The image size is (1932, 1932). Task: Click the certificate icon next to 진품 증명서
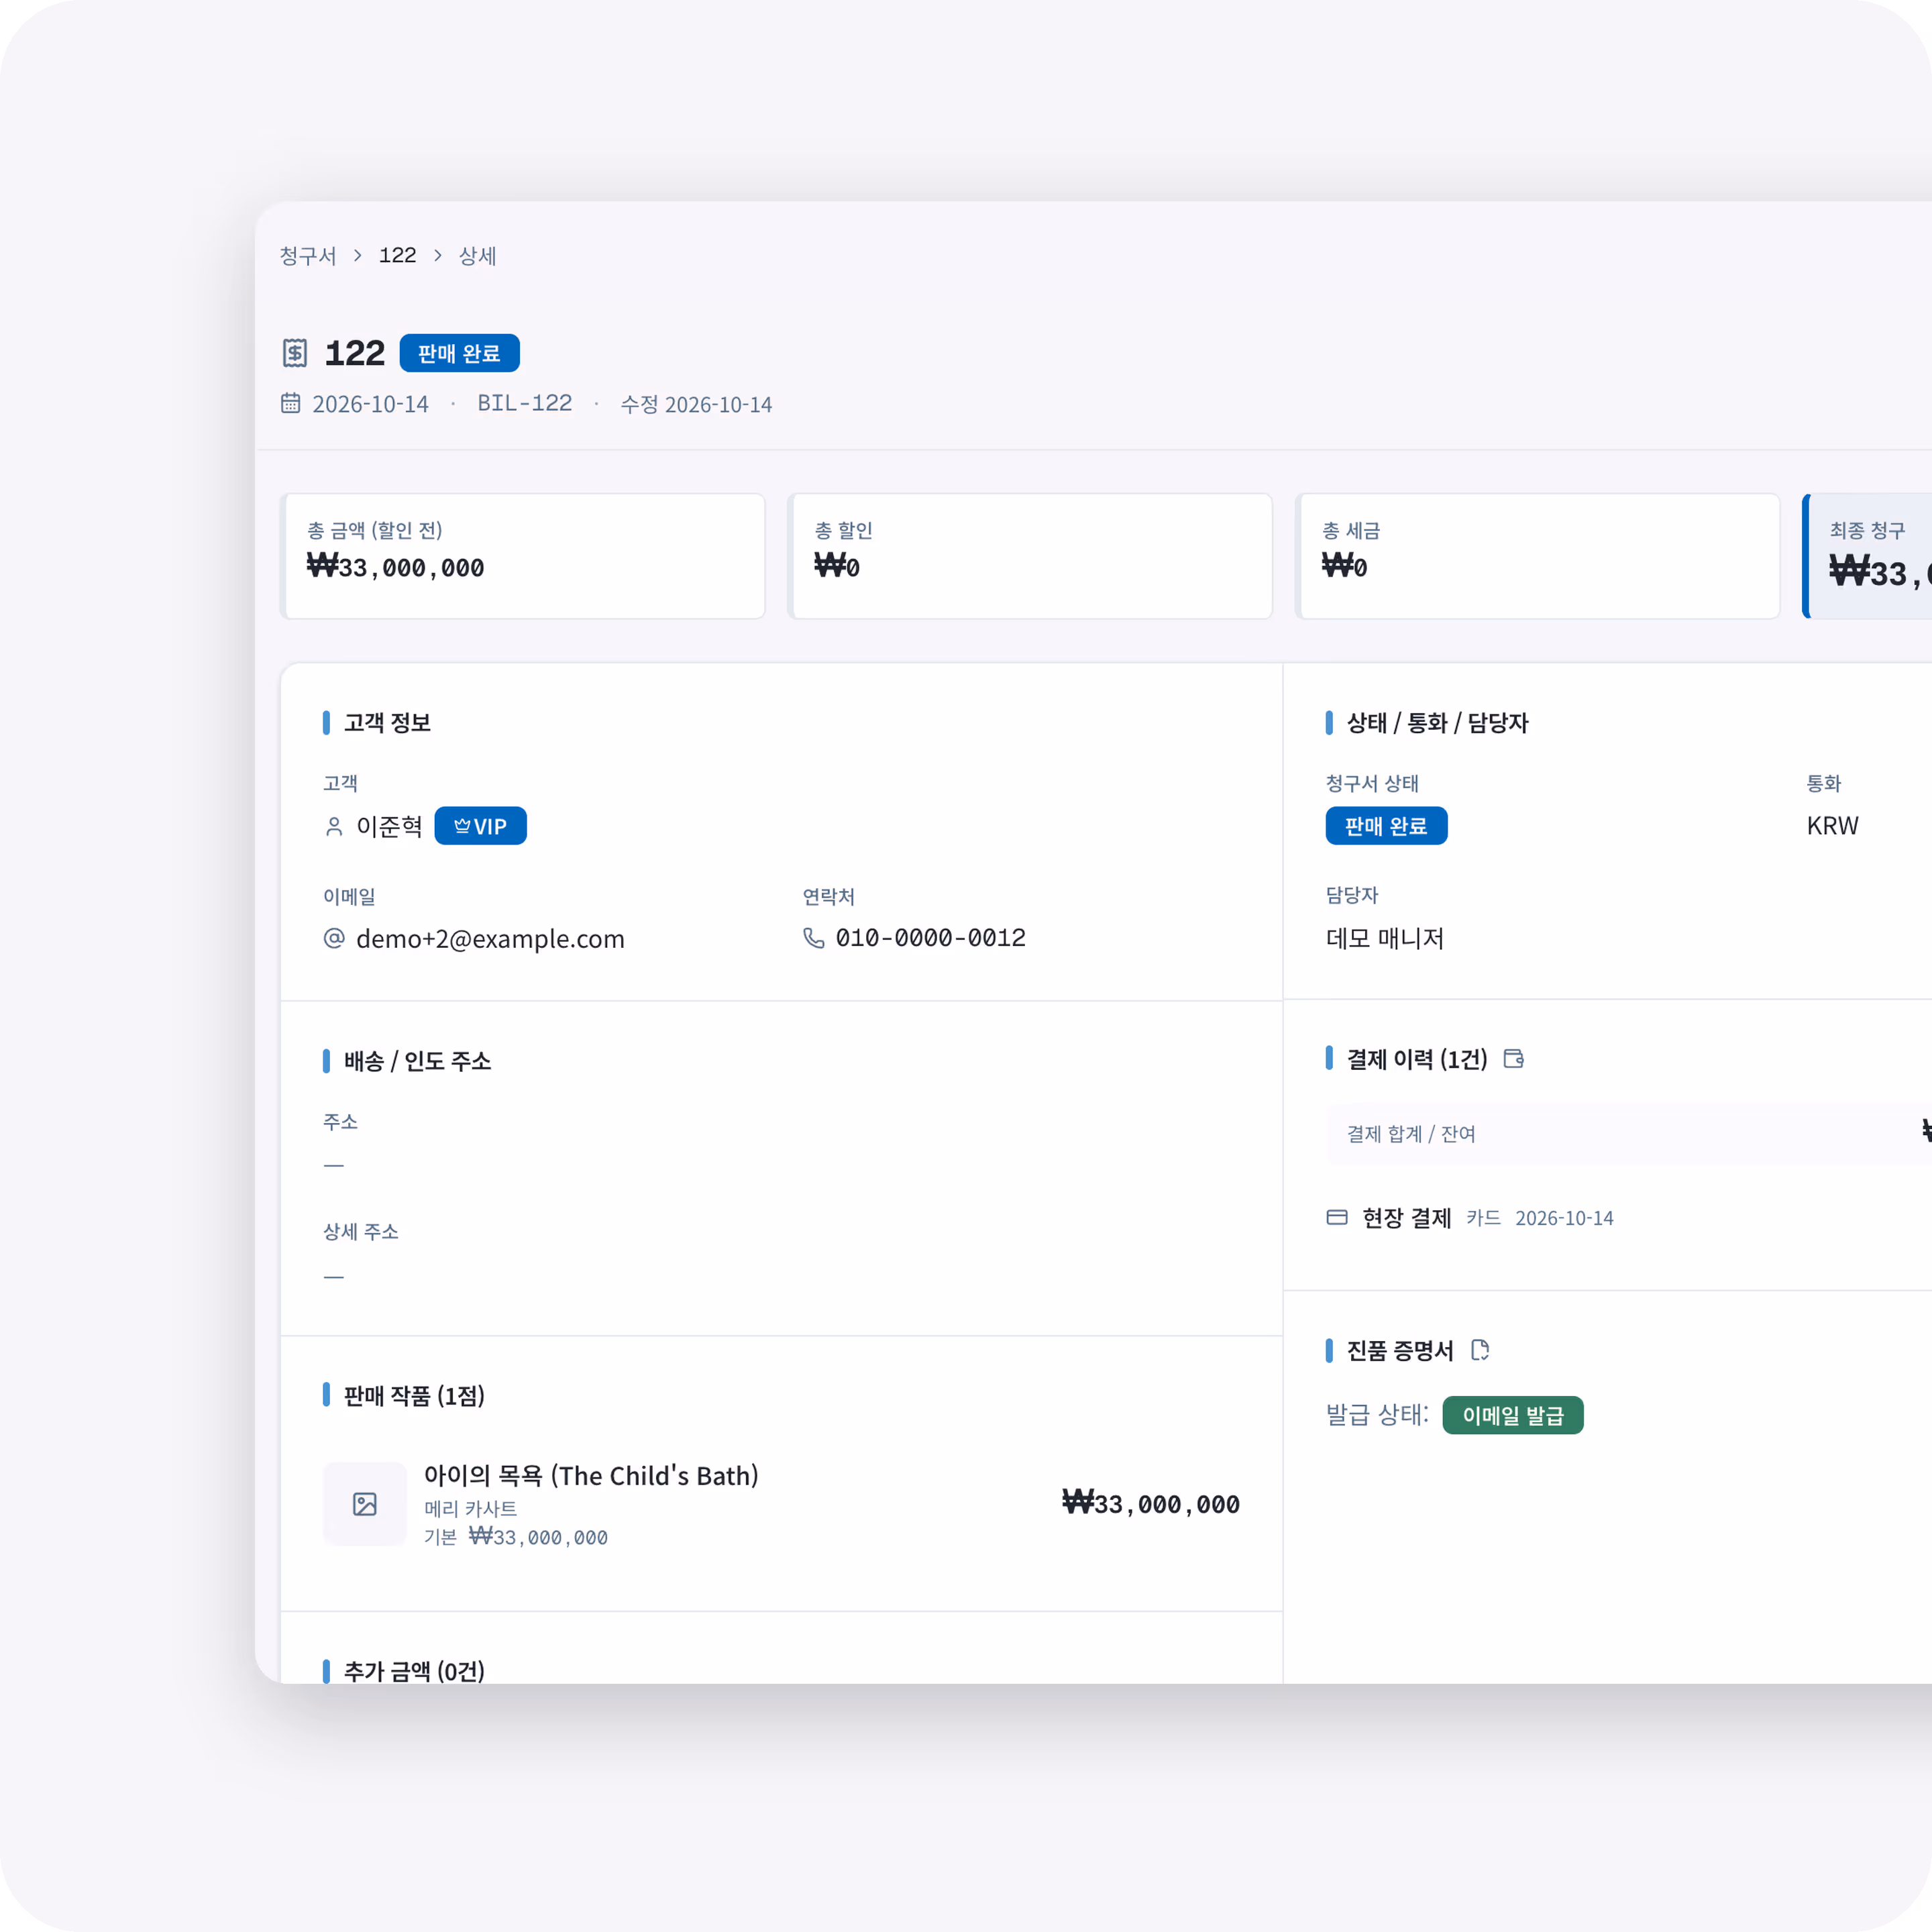coord(1480,1350)
